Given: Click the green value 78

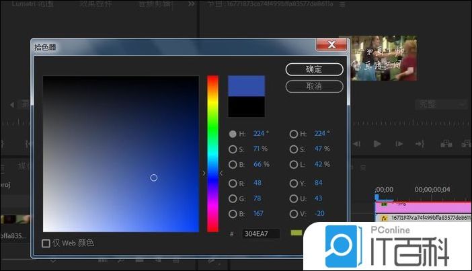Looking at the screenshot, I should pos(258,198).
